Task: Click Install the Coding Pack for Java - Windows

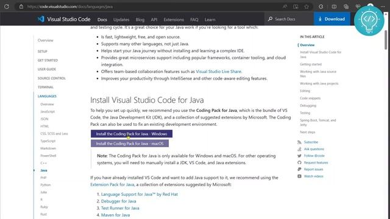Action: point(132,134)
